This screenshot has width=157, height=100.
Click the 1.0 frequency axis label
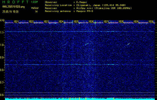(x=2, y=45)
